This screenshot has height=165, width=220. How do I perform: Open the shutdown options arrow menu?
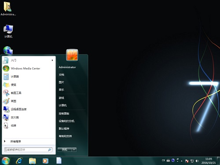pyautogui.click(x=74, y=150)
